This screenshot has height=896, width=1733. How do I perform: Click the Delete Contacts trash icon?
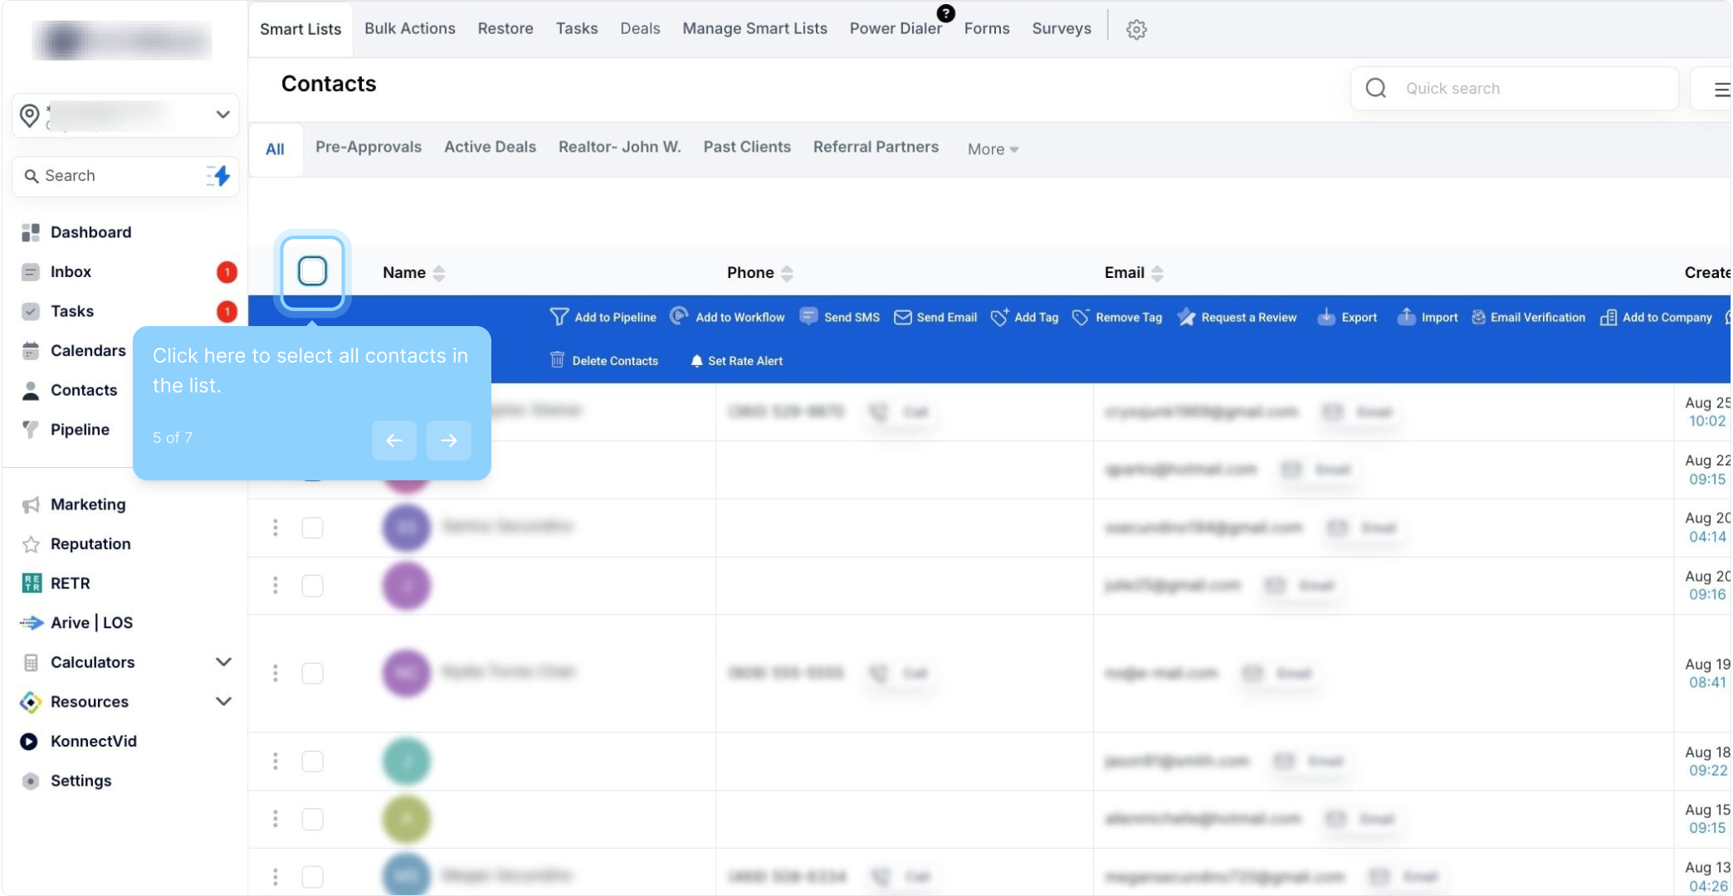coord(557,360)
